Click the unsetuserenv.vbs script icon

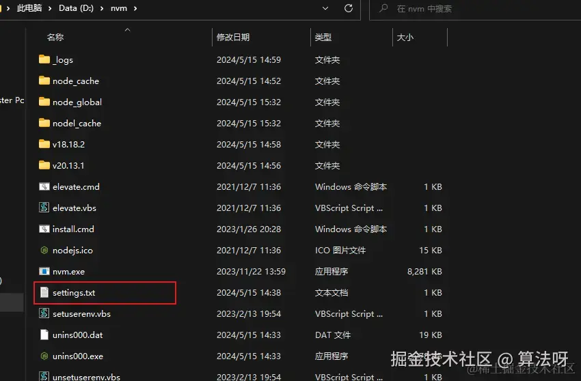click(x=44, y=376)
